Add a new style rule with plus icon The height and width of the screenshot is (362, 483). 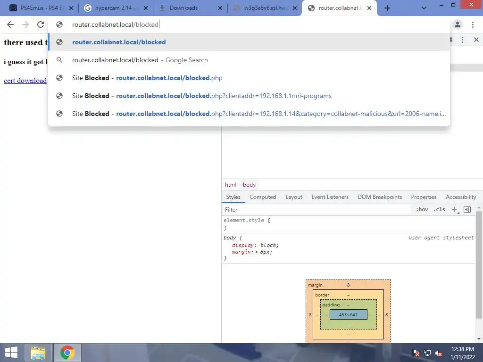click(x=454, y=210)
